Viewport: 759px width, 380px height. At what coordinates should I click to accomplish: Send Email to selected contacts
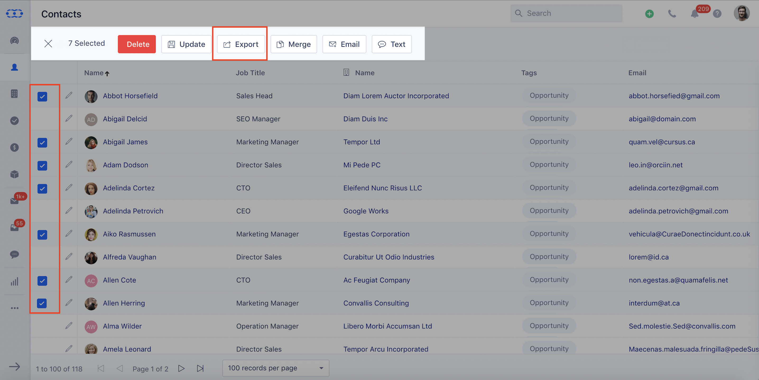point(344,44)
